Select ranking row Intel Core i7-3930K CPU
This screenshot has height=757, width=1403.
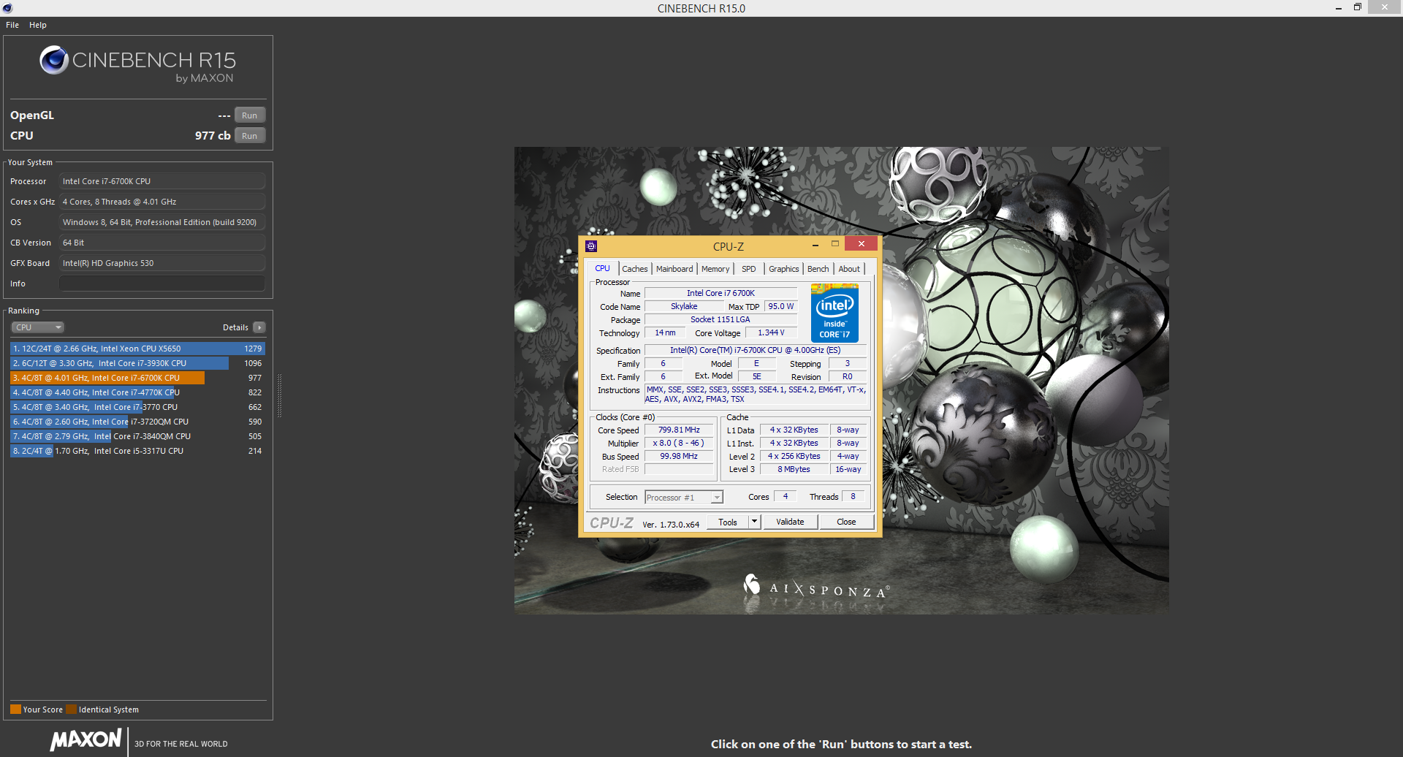137,363
